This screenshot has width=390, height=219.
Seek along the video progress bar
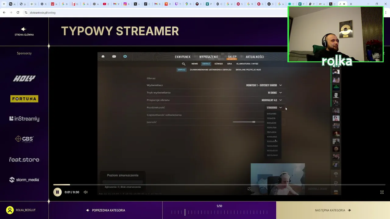pyautogui.click(x=219, y=185)
